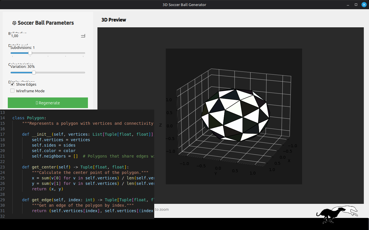Click the Variation slider handle
Viewport: 369px width, 230px height.
tap(34, 72)
